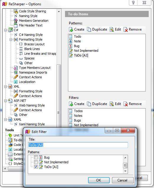Open Context Actions under ASP.NET

tap(28, 110)
